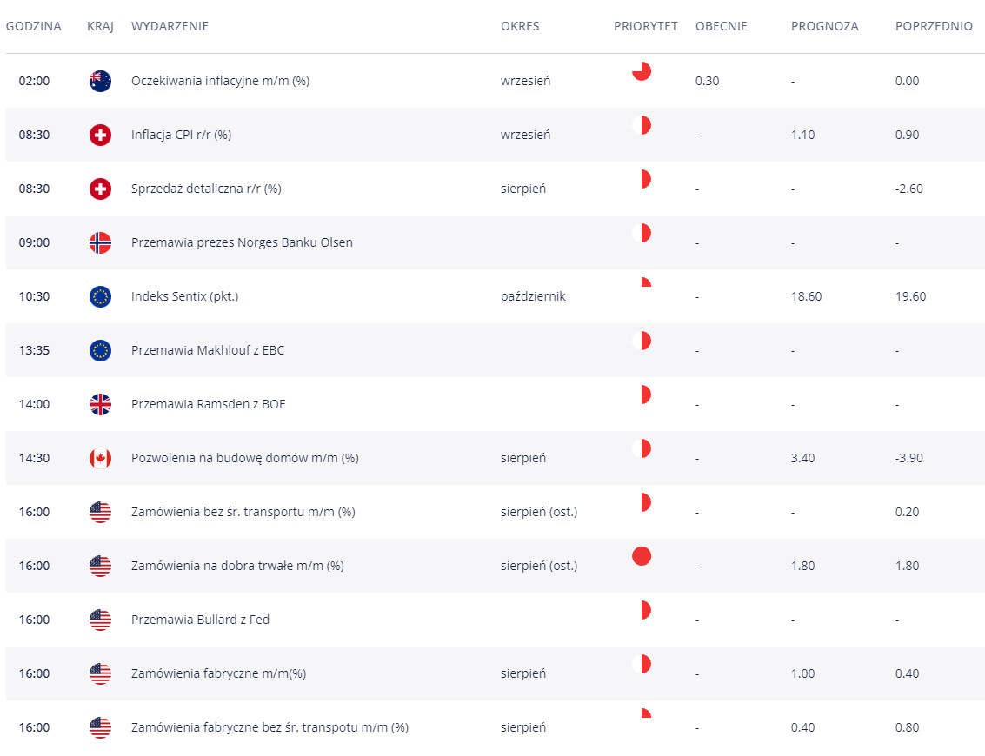Click forecast value 3.40
985x756 pixels.
click(x=802, y=458)
